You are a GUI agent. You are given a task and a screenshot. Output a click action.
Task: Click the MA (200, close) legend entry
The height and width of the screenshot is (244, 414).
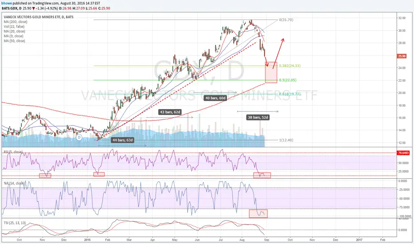[15, 22]
